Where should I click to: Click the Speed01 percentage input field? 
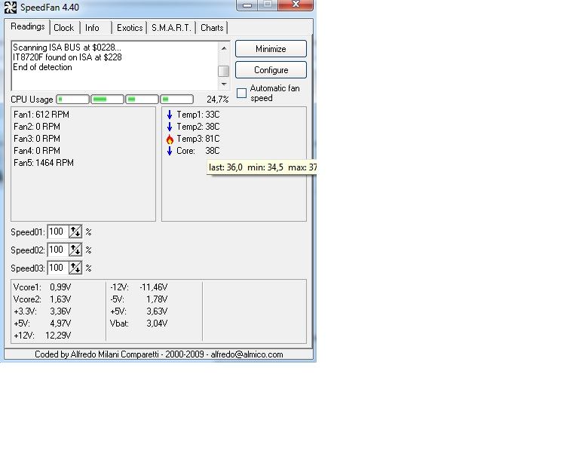point(58,231)
